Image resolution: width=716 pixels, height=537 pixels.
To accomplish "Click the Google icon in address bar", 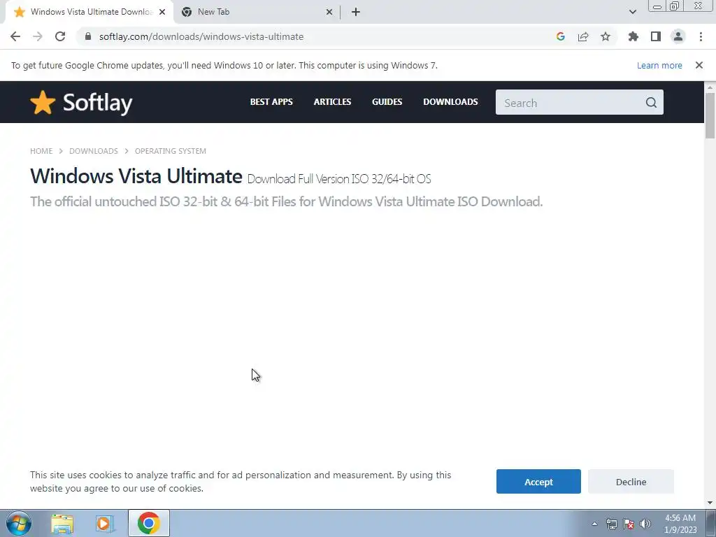I will pos(561,36).
